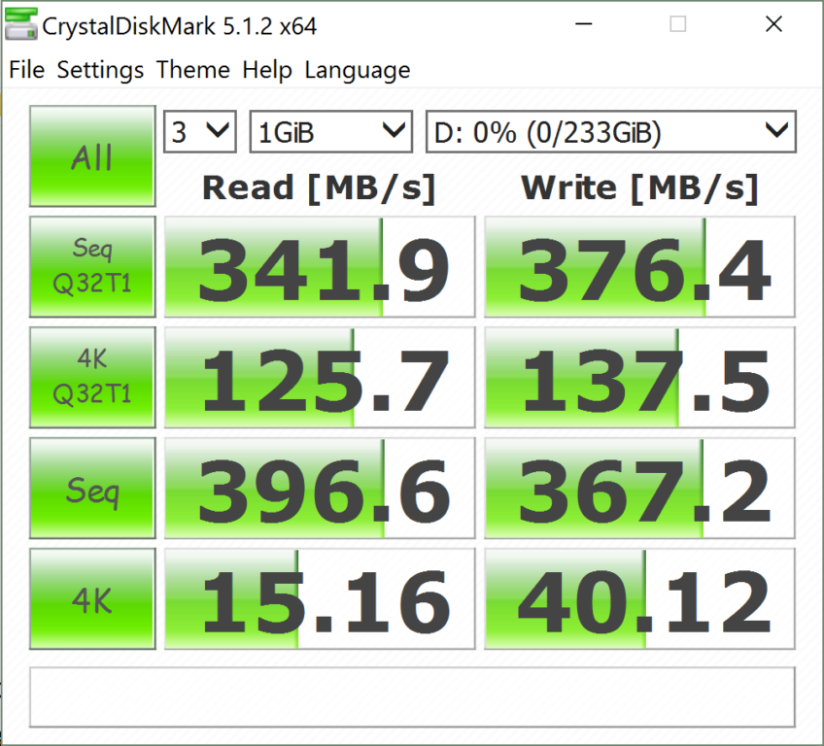Close the CrystalDiskMark window

point(774,24)
